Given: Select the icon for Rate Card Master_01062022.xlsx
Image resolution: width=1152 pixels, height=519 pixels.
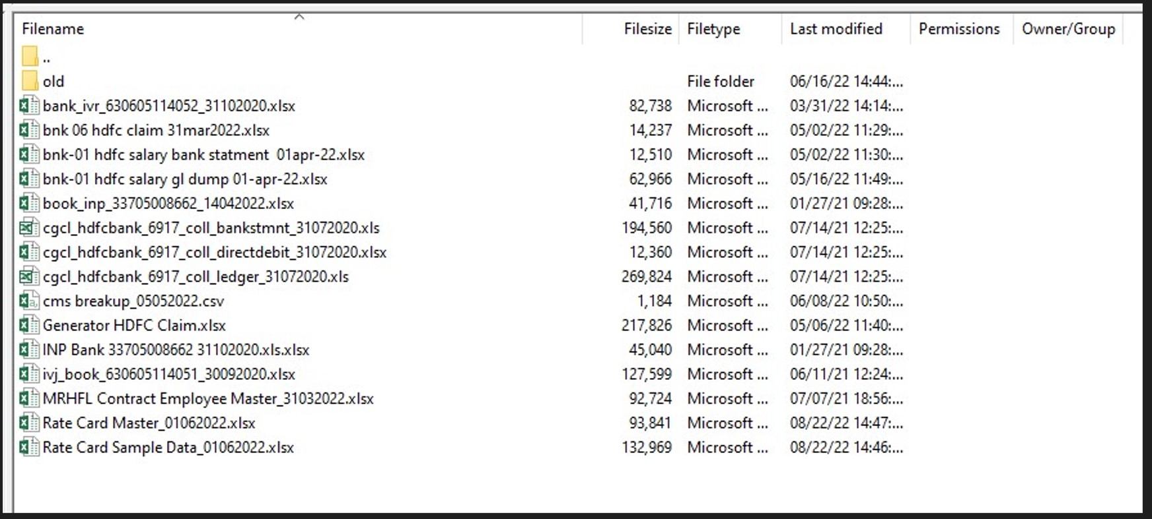Looking at the screenshot, I should pos(29,423).
